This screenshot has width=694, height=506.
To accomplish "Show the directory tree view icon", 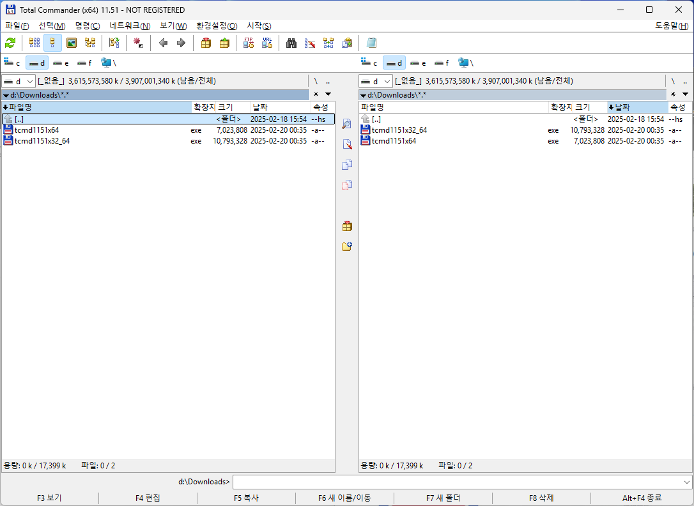I will (x=90, y=43).
